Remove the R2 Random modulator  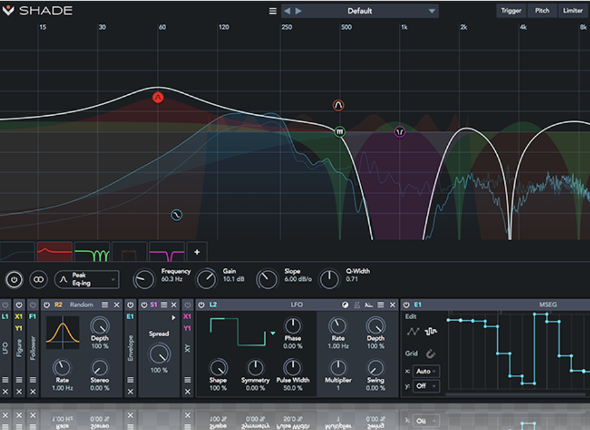pyautogui.click(x=117, y=305)
